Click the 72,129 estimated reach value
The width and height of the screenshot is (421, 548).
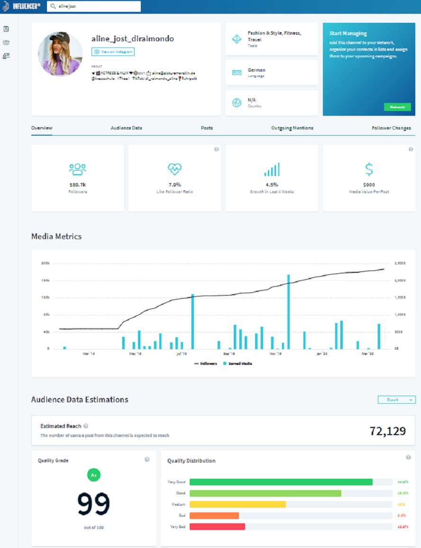coord(387,431)
